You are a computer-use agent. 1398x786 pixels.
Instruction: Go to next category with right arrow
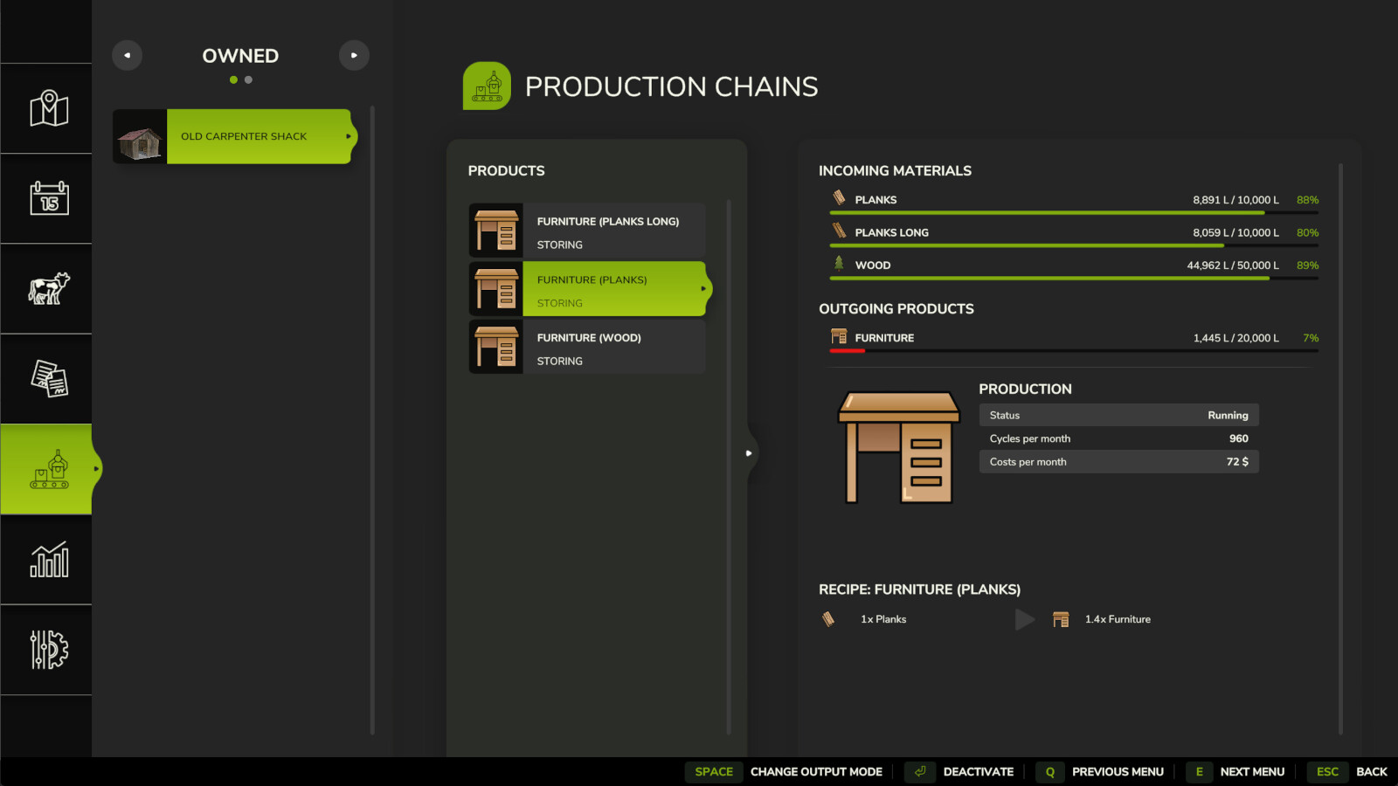354,55
